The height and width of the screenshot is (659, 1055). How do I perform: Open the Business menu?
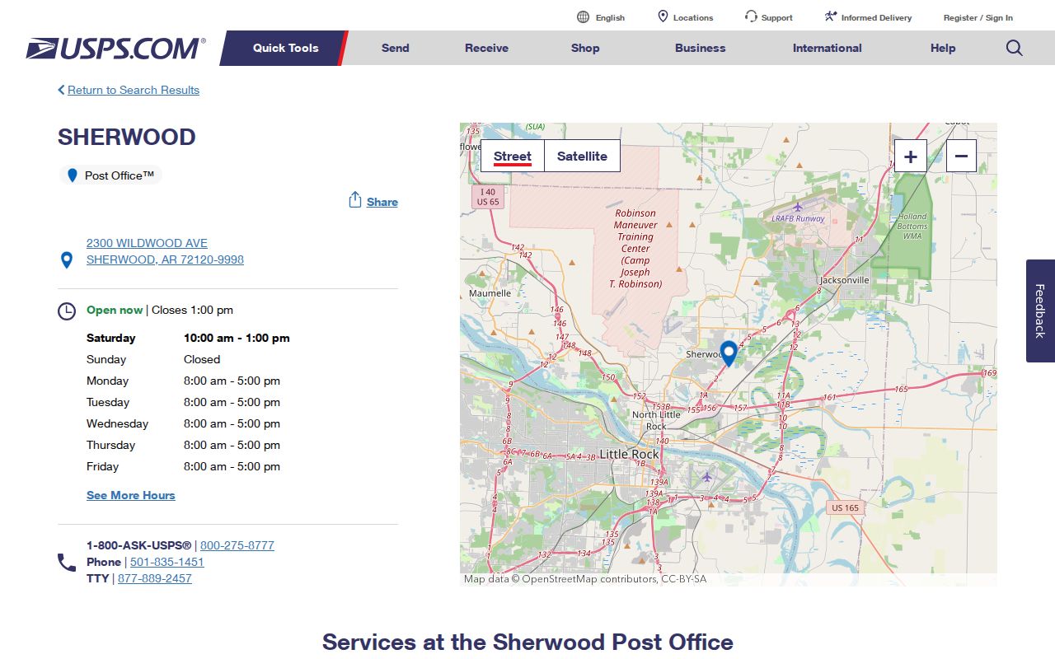701,48
